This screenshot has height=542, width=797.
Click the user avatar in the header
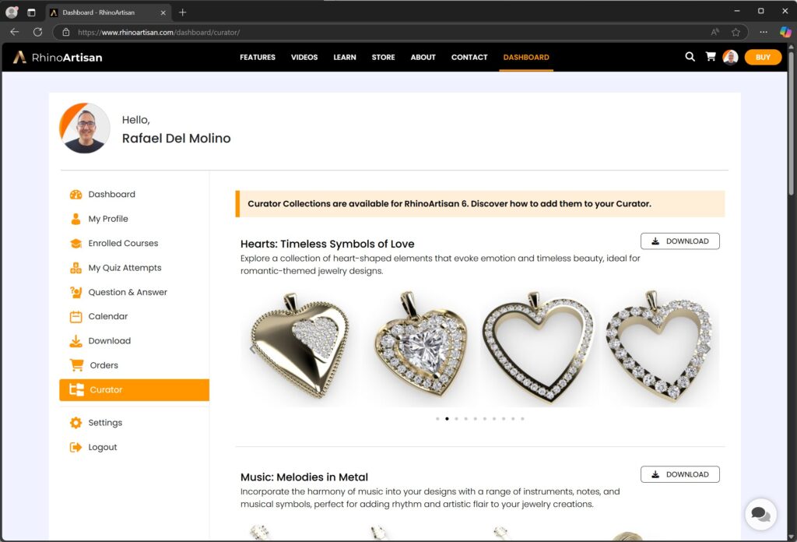tap(730, 57)
